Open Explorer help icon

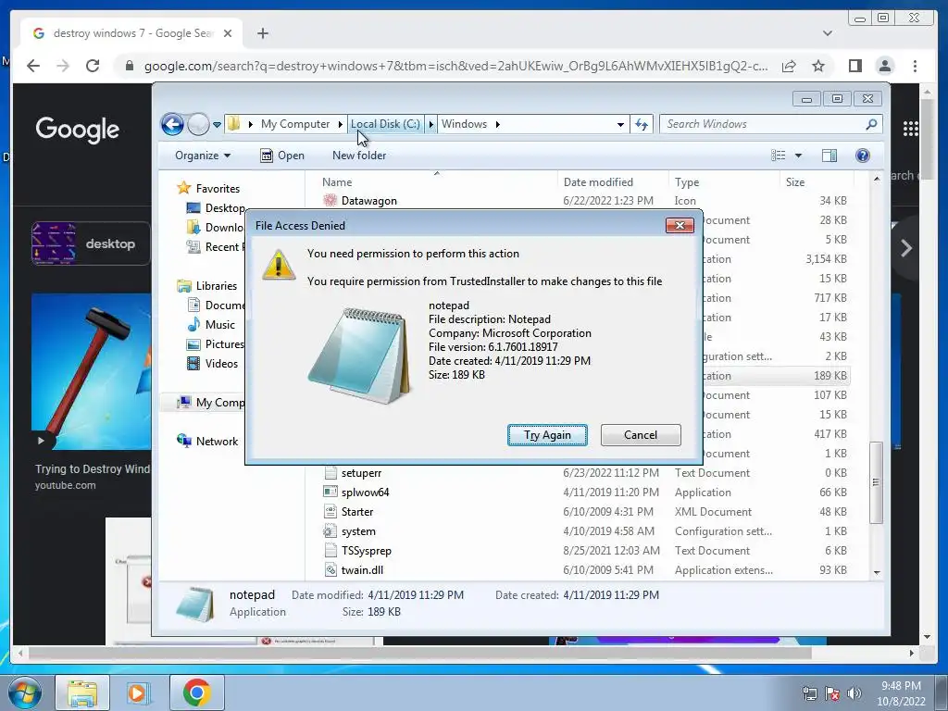[863, 156]
